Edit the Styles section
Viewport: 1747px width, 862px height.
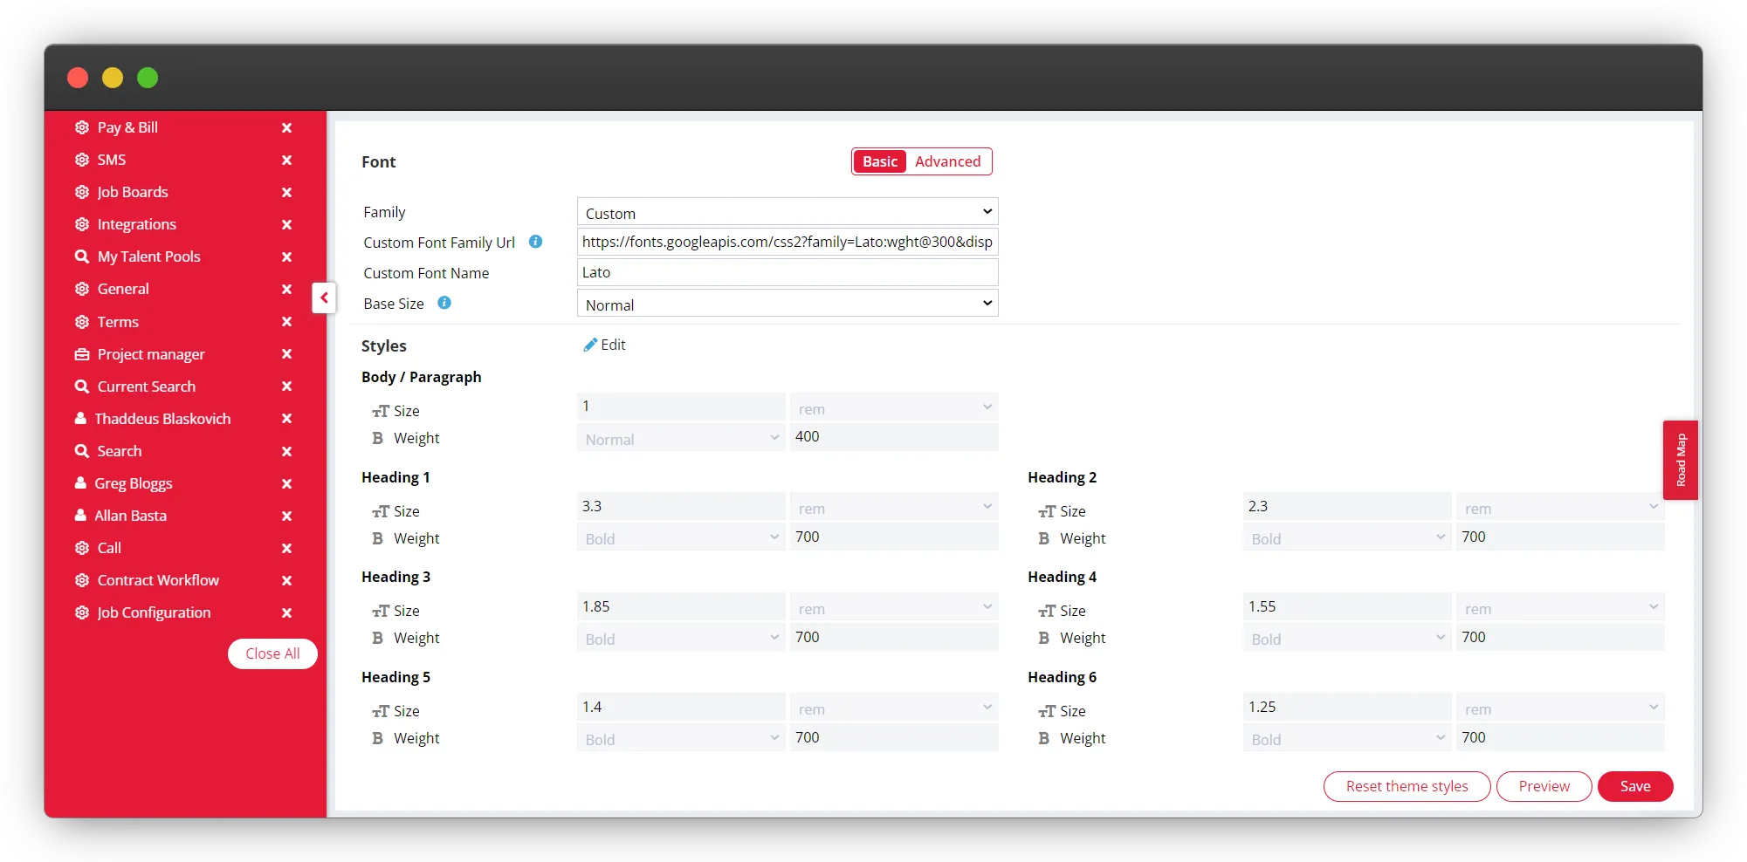point(604,345)
